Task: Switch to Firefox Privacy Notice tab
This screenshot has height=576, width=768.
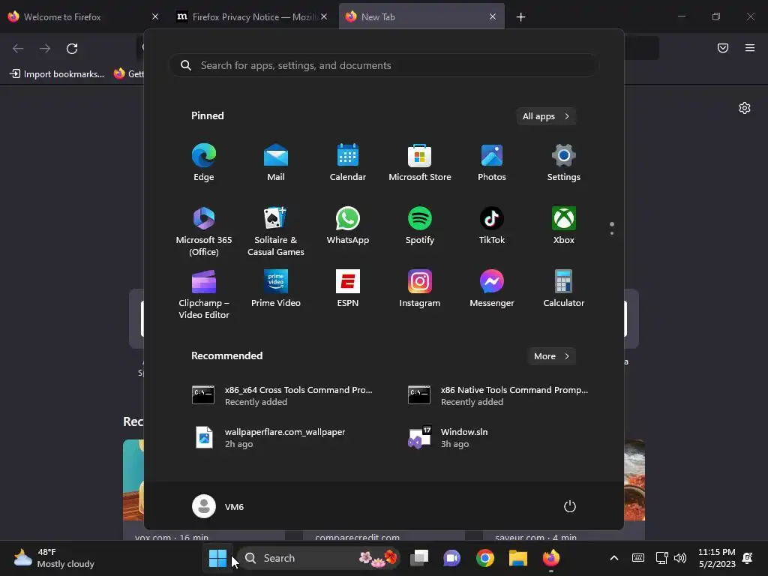Action: 247,16
